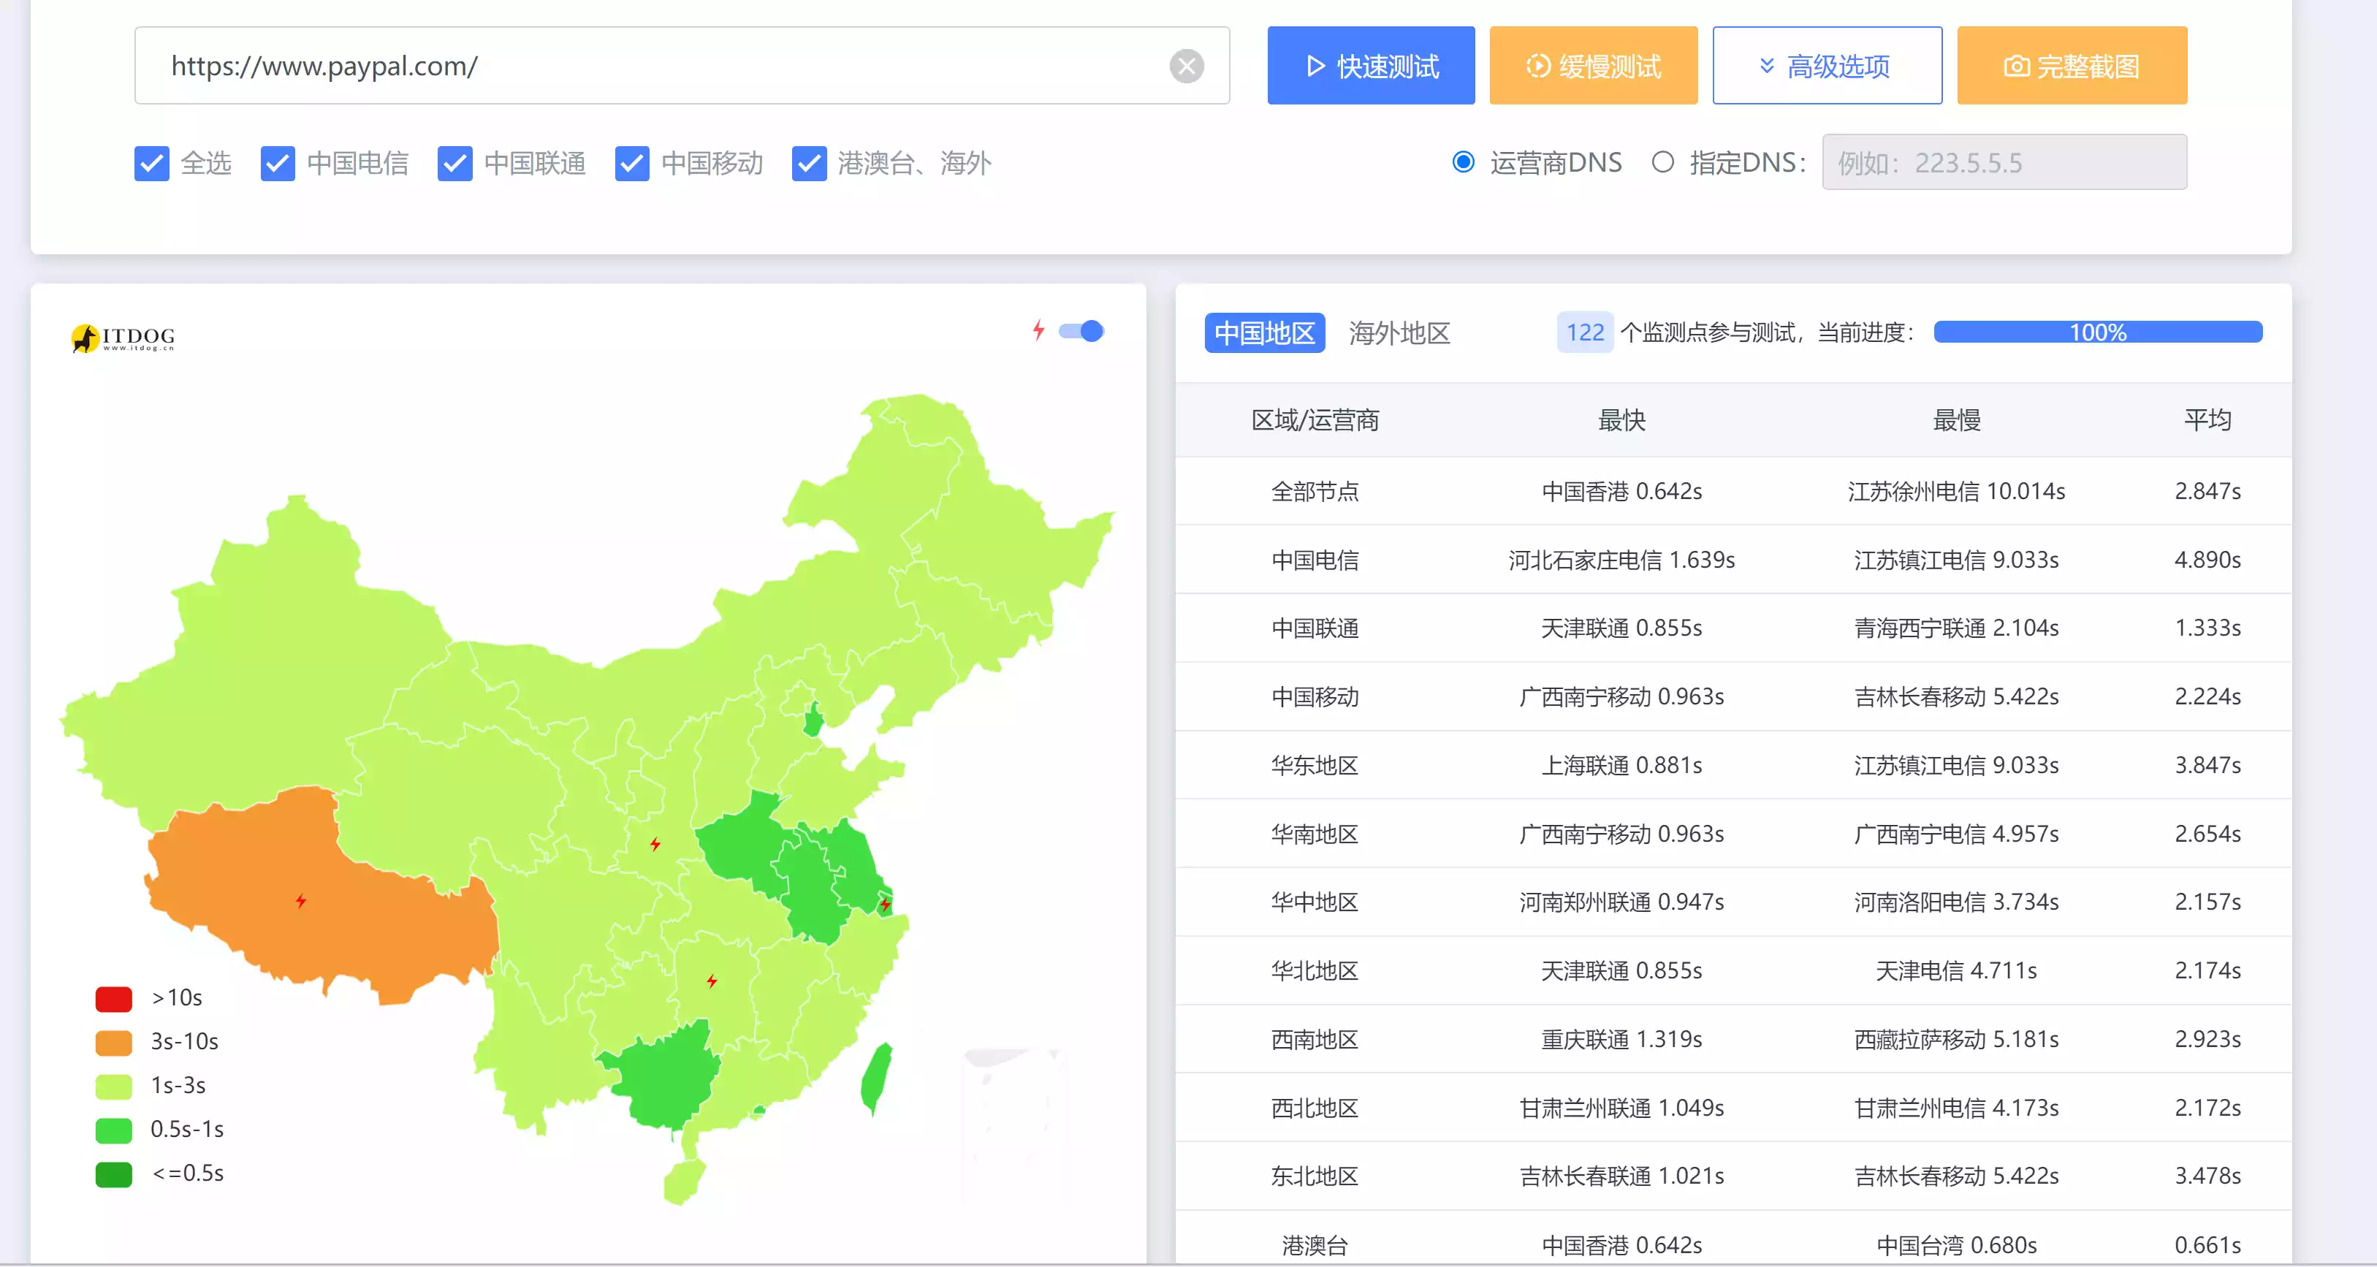
Task: Click the 中国联通 row in the table
Action: tap(1733, 628)
